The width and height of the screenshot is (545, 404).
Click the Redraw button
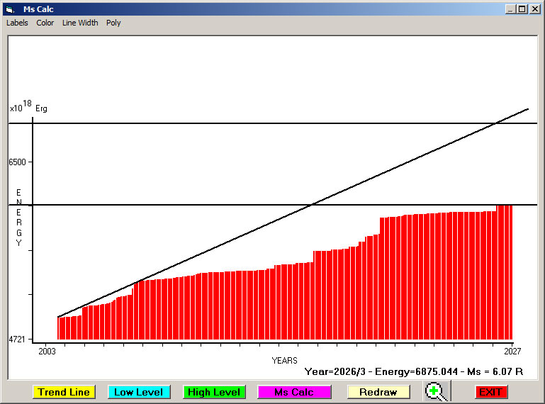pos(378,392)
